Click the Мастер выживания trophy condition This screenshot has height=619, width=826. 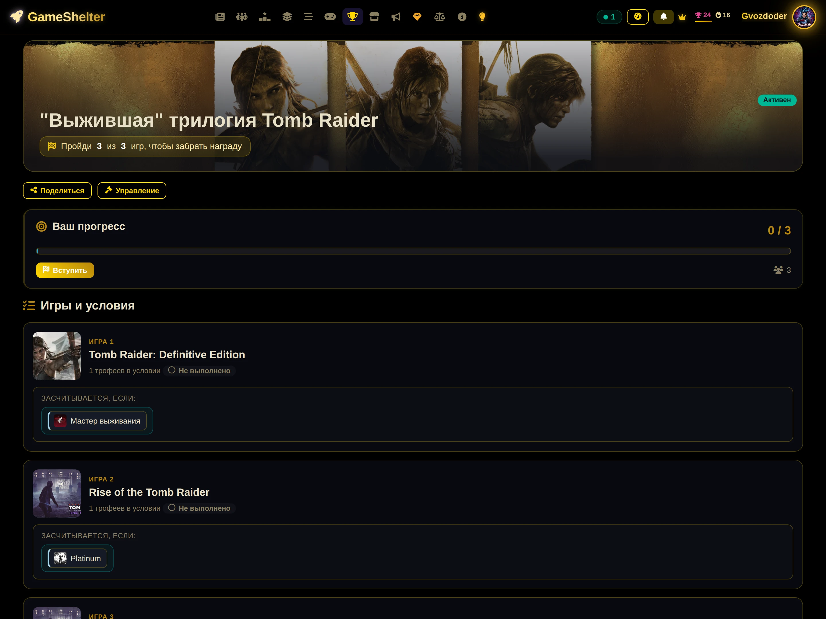point(97,421)
